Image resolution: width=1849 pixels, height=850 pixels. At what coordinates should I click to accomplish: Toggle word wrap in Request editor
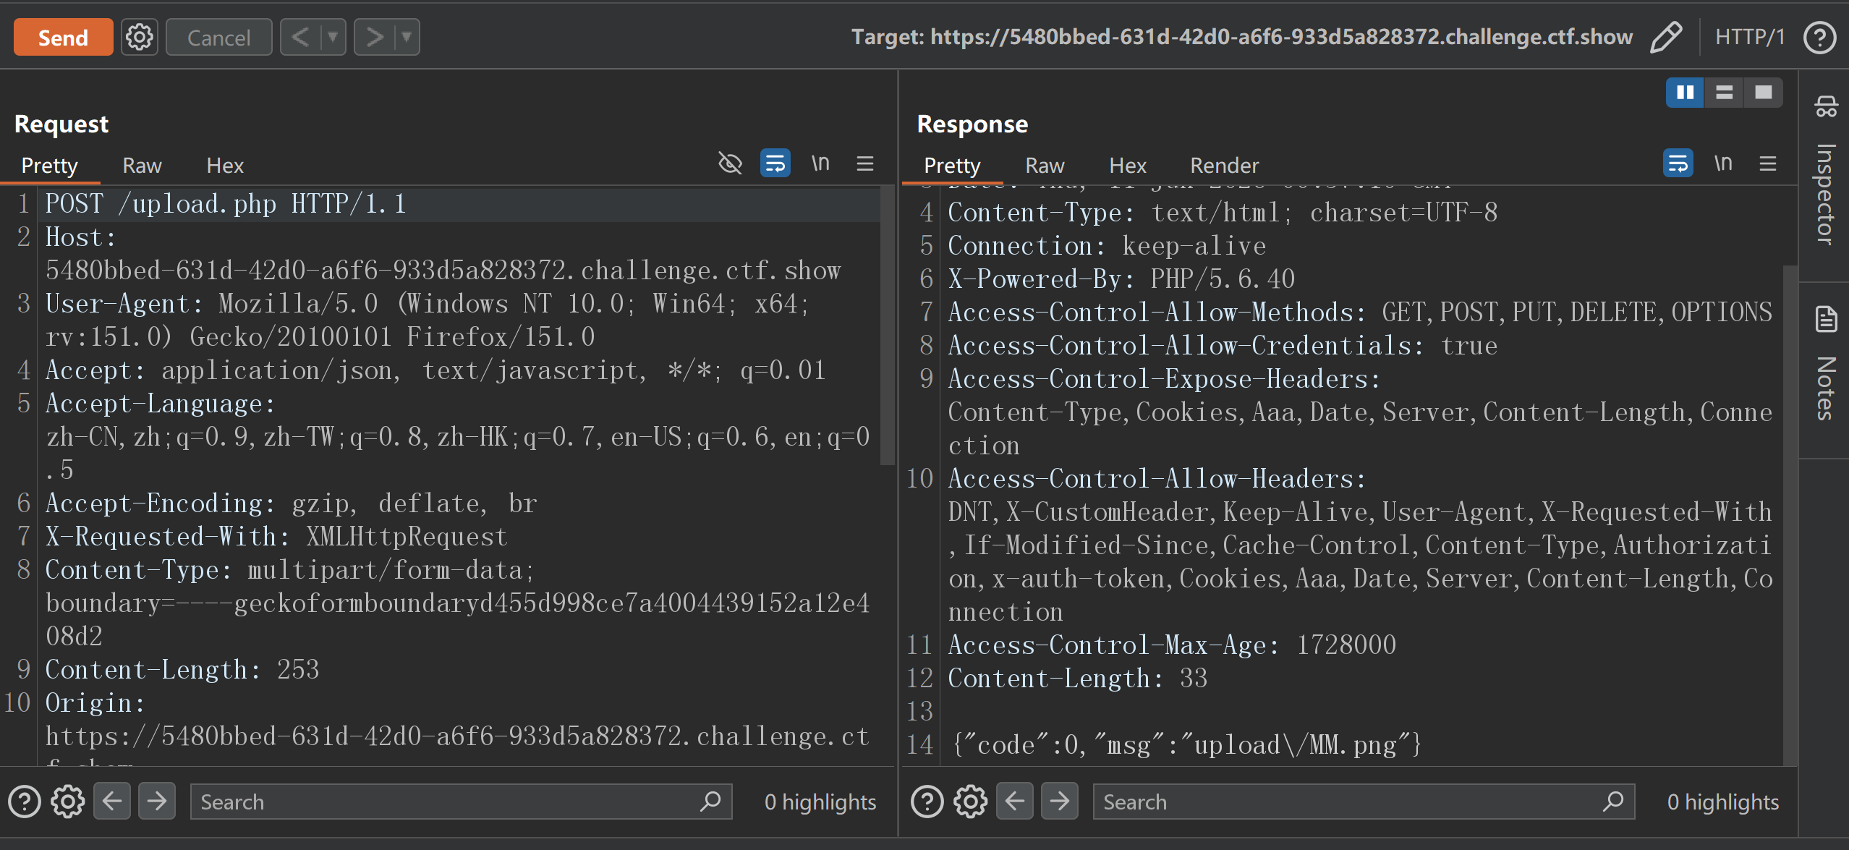775,163
